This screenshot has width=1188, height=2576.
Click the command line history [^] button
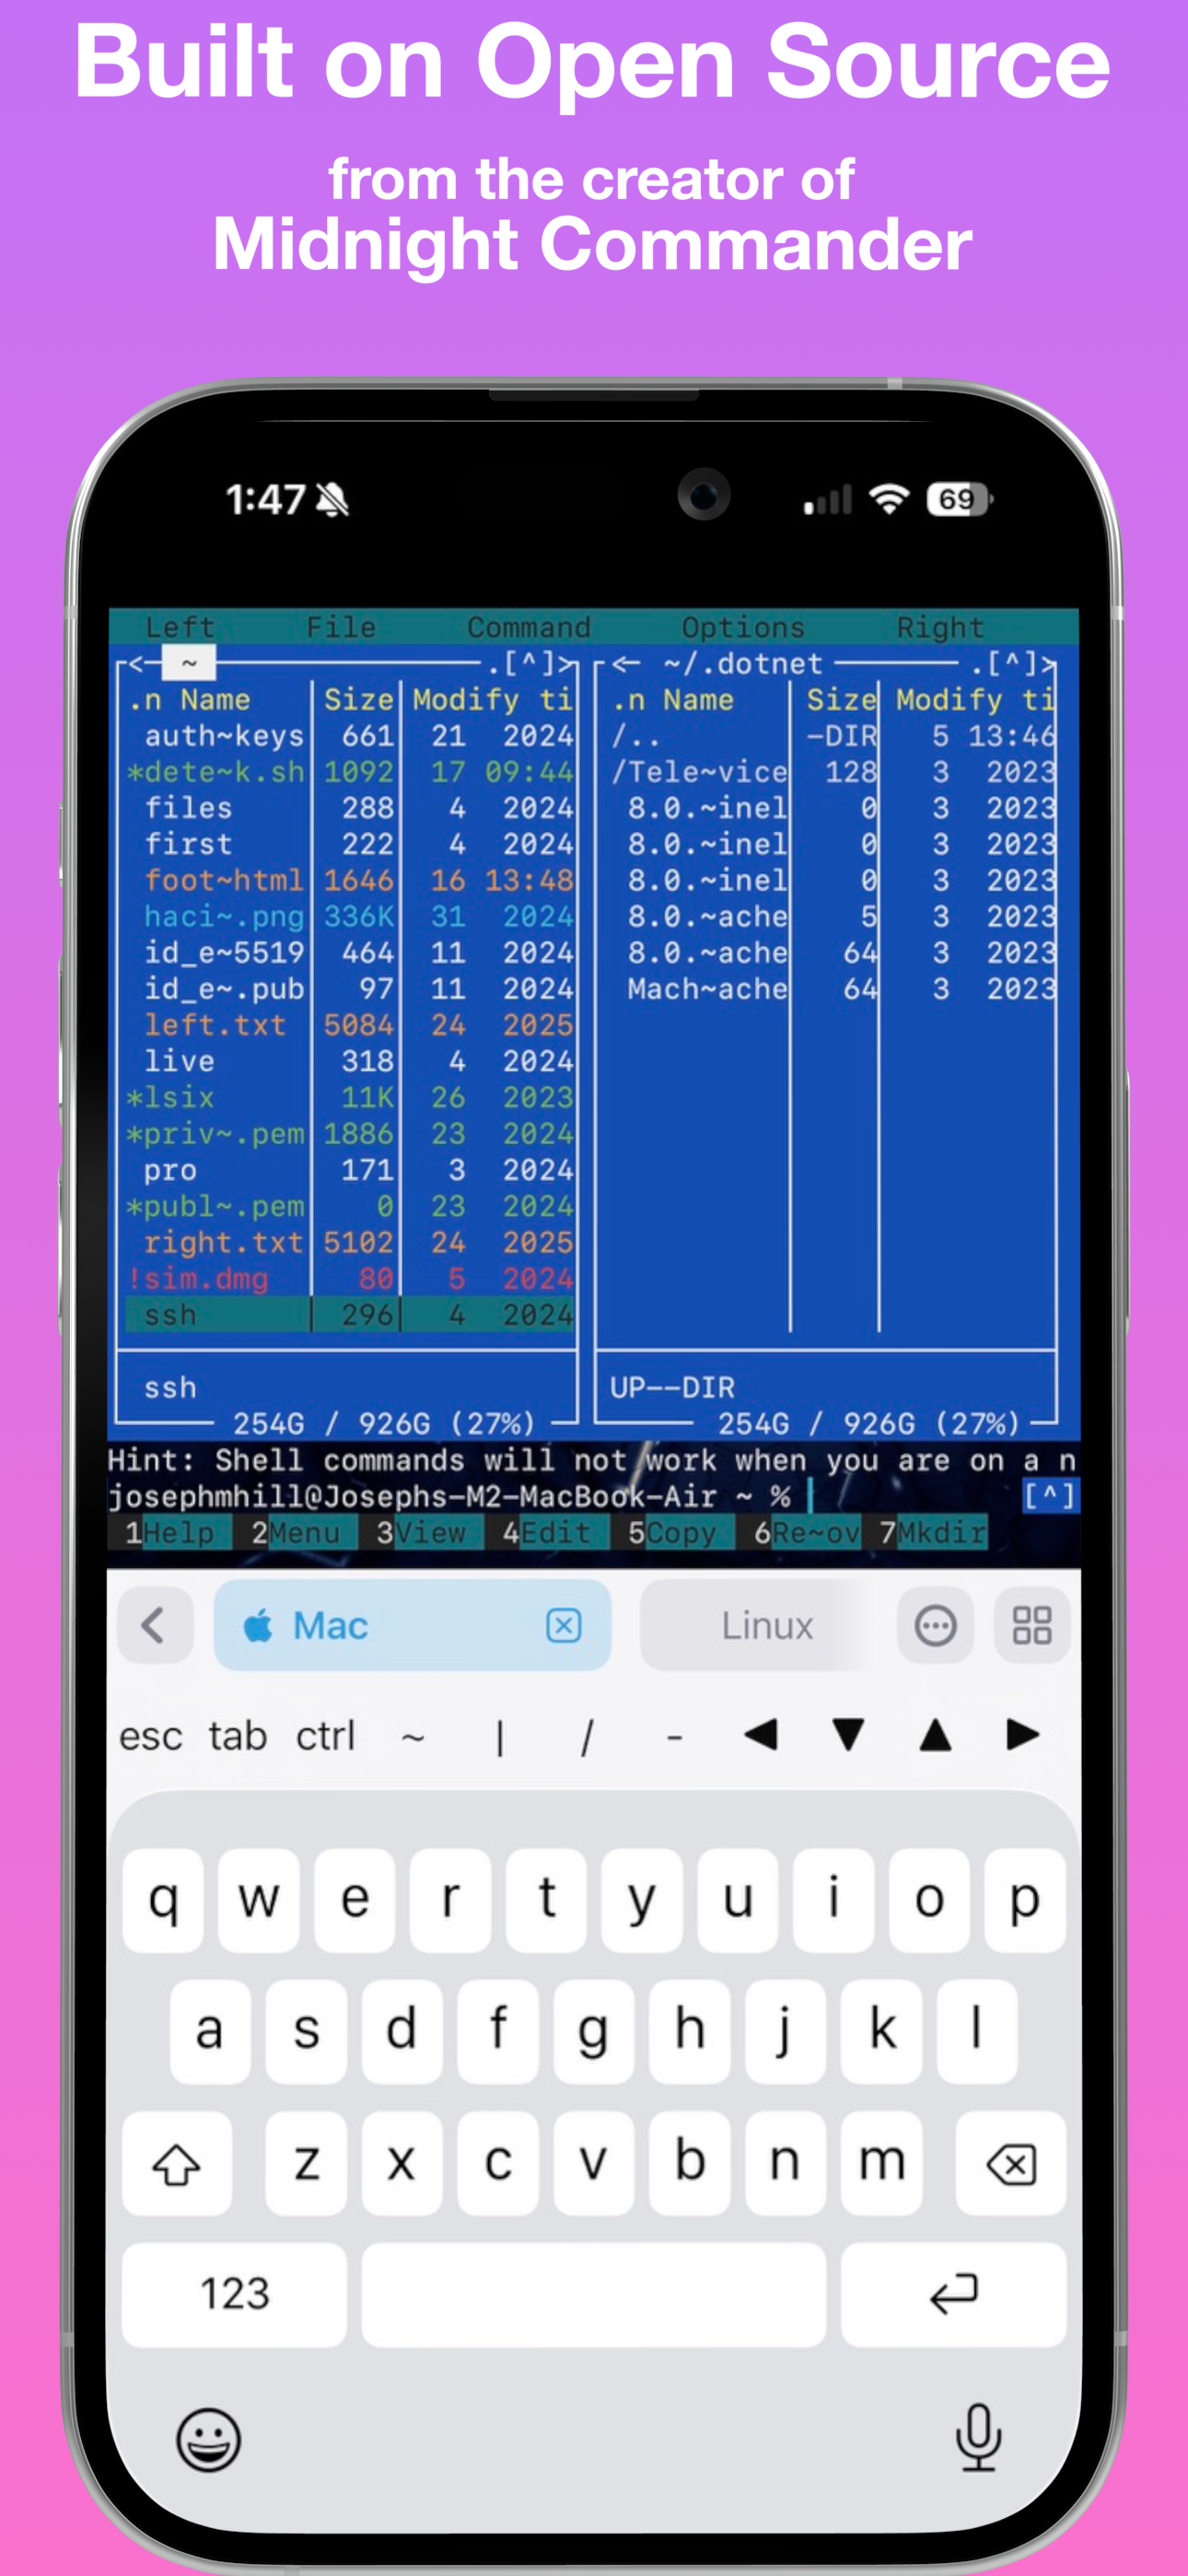1049,1496
